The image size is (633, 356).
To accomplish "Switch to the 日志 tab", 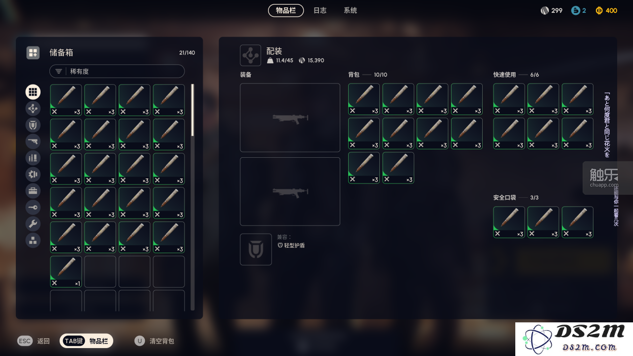I will point(320,10).
